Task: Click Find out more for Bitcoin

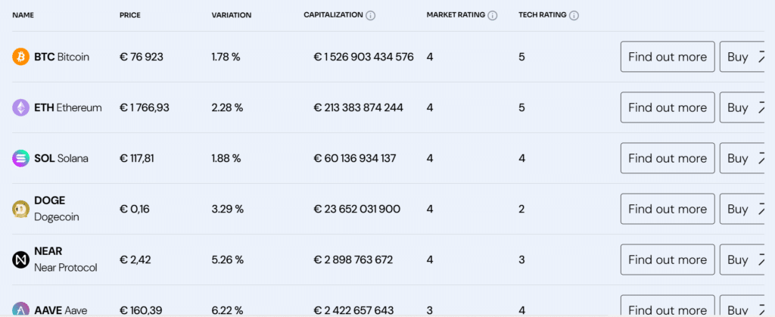Action: click(668, 57)
